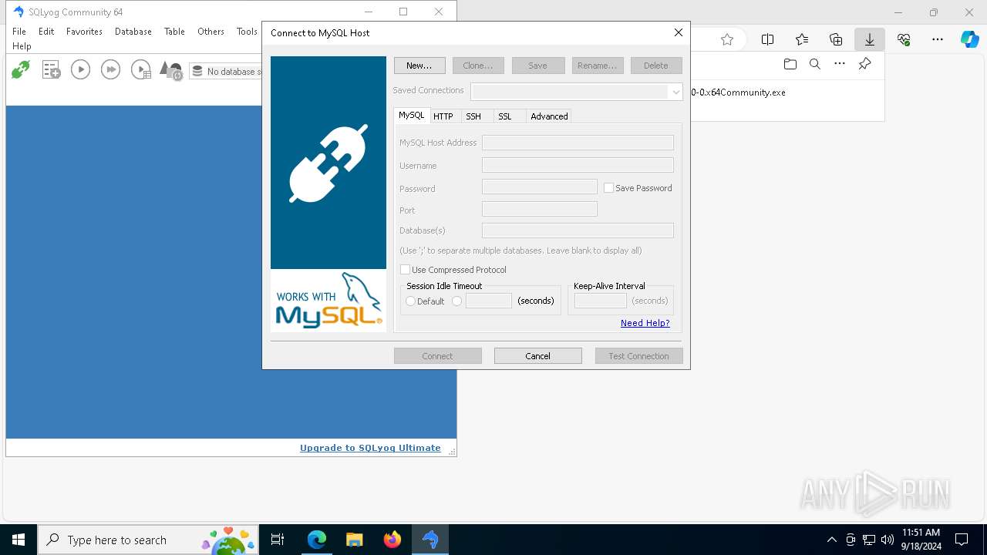Open Firefox from the taskbar
Viewport: 987px width, 555px height.
point(392,540)
